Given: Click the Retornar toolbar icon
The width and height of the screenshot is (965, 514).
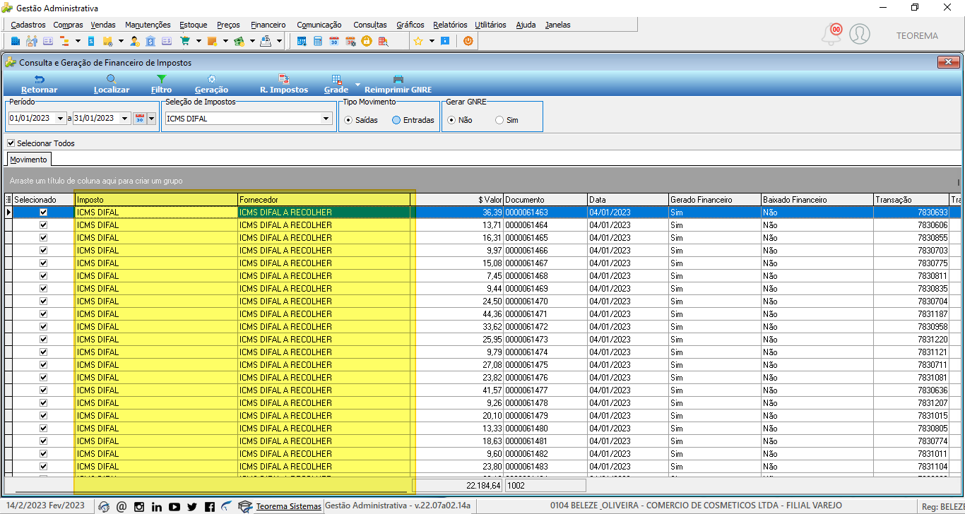Looking at the screenshot, I should click(x=40, y=80).
